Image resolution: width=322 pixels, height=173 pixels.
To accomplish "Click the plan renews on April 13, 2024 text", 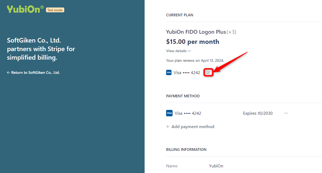I will 195,60.
